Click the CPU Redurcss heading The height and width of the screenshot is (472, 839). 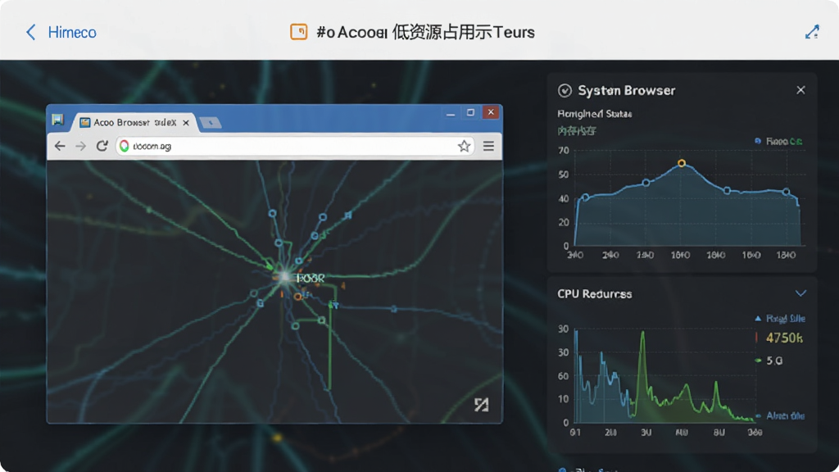(x=595, y=294)
